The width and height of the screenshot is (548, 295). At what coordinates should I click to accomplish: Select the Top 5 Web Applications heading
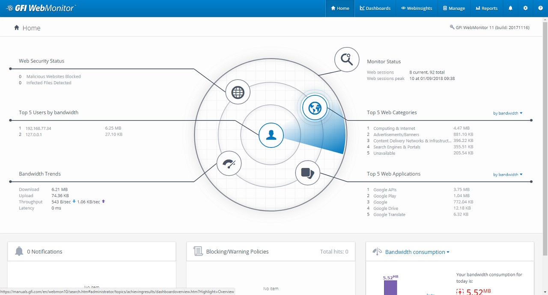[393, 174]
